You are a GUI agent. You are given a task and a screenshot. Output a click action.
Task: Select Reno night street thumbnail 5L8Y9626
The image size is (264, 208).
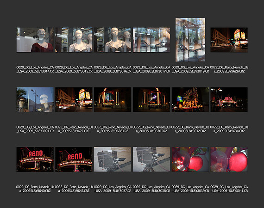click(229, 40)
